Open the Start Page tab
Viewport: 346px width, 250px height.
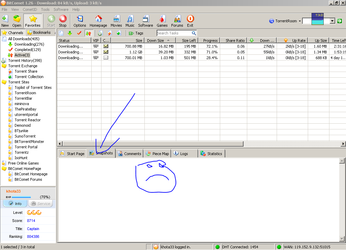click(x=72, y=154)
